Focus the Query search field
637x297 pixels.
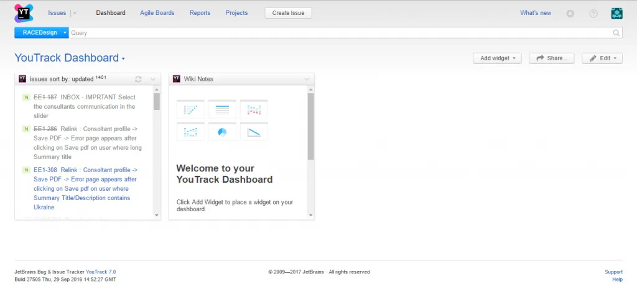pyautogui.click(x=340, y=33)
